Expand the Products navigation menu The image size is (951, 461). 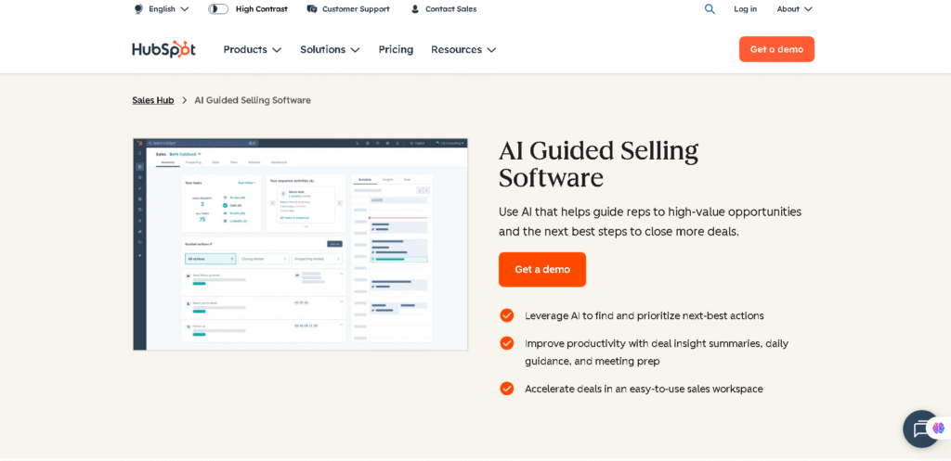(253, 50)
